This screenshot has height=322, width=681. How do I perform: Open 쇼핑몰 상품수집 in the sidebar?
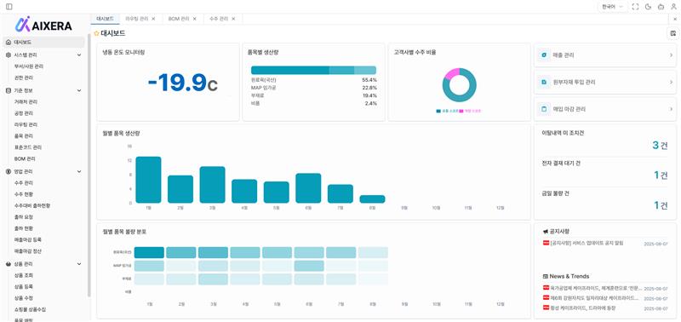(x=30, y=309)
